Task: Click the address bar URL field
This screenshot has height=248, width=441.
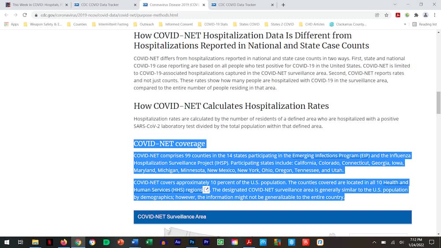Action: pyautogui.click(x=202, y=15)
